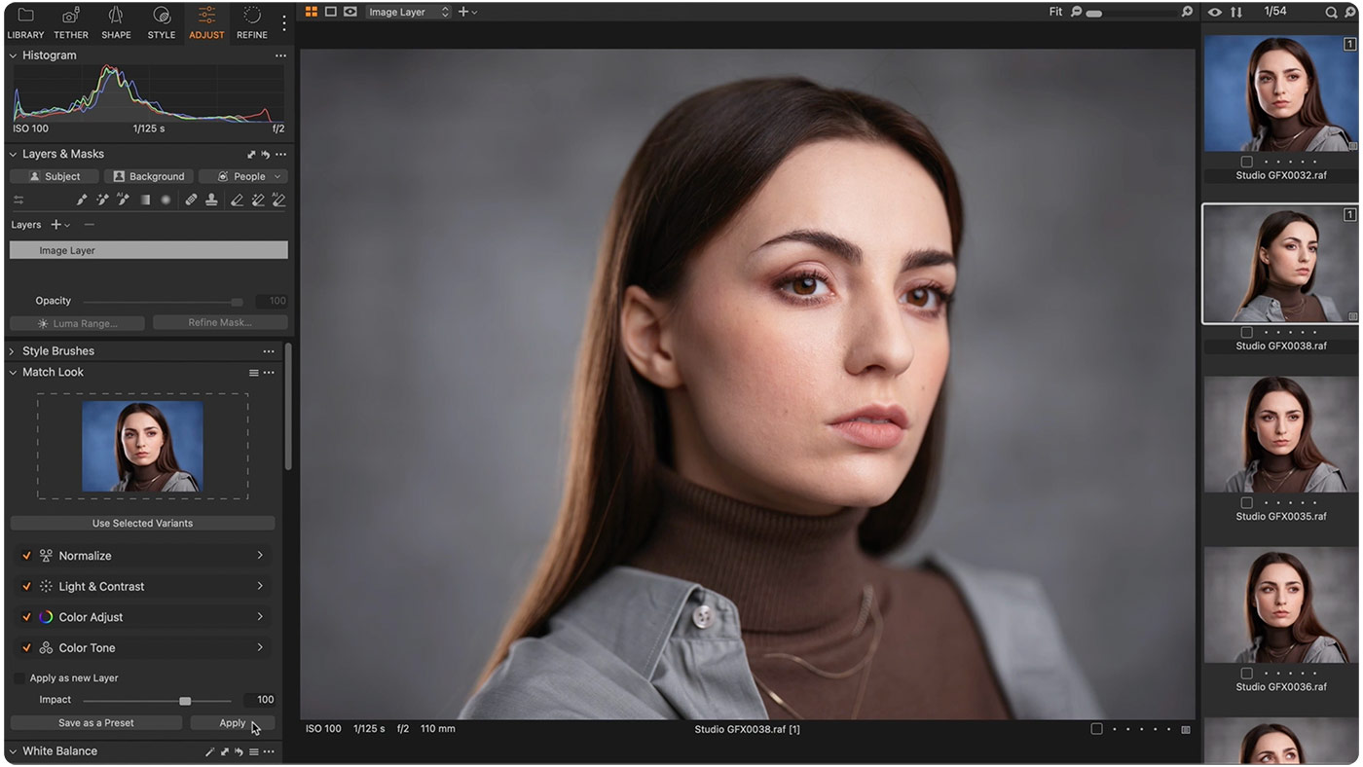Open Histogram three-dot options menu
Image resolution: width=1363 pixels, height=767 pixels.
(x=280, y=55)
